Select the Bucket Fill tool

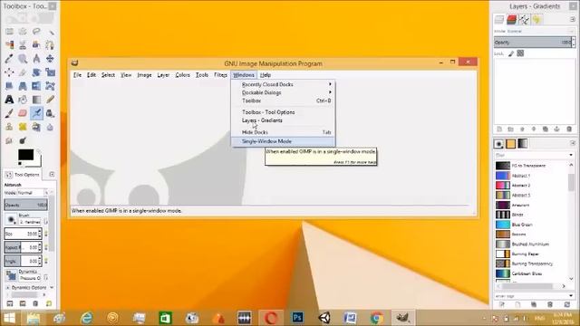23,100
